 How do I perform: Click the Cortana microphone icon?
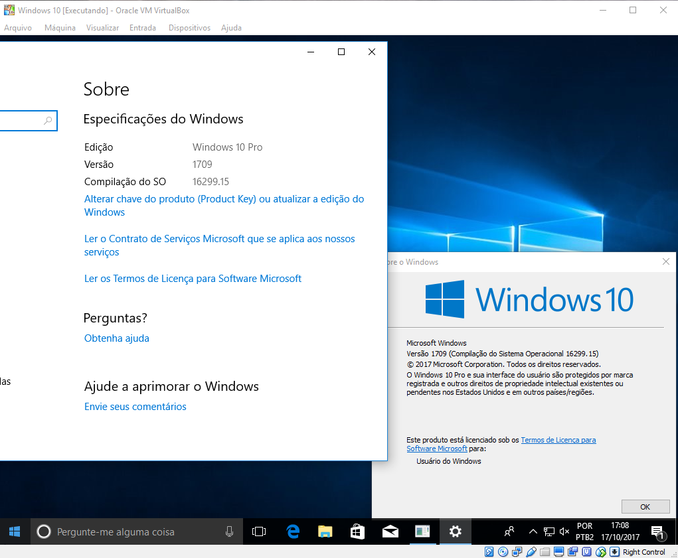tap(230, 531)
